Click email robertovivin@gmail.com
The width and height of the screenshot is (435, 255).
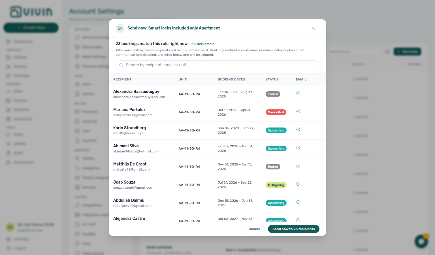132,206
